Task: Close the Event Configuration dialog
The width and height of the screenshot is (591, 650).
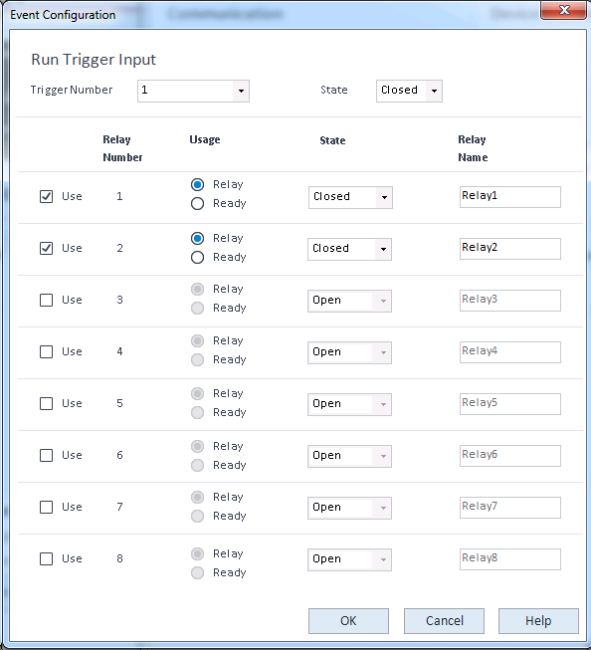Action: (x=563, y=10)
